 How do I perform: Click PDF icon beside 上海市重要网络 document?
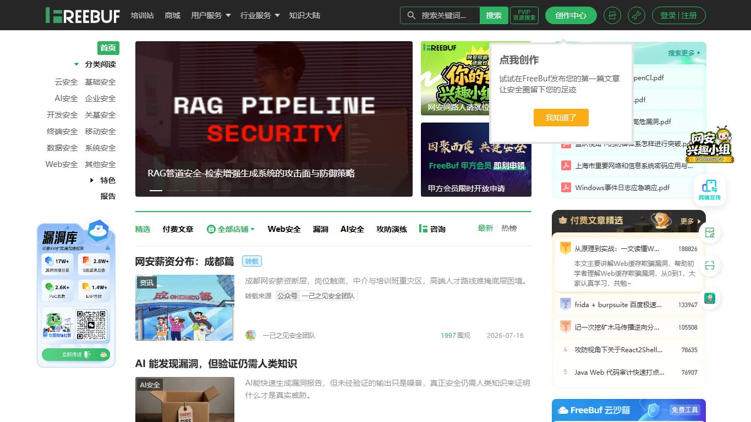(x=566, y=165)
